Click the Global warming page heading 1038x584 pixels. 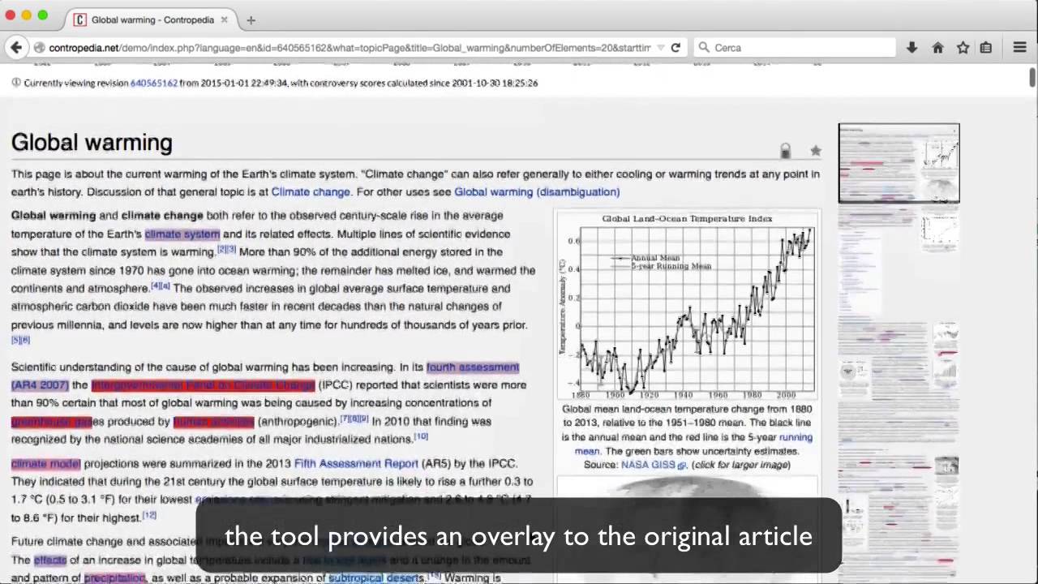(x=92, y=143)
